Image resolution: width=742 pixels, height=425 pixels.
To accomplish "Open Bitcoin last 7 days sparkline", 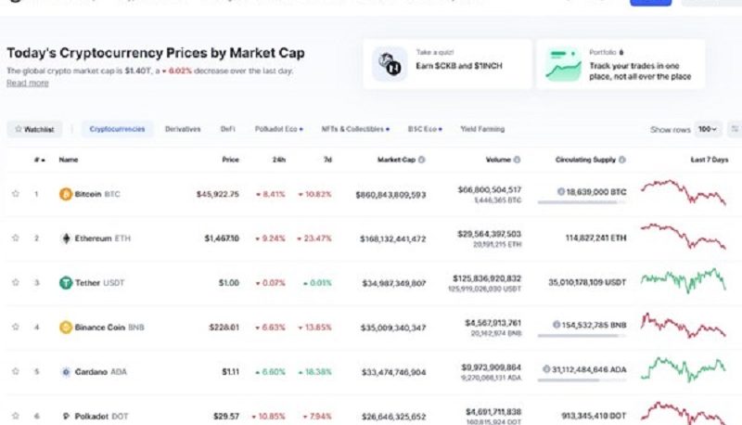I will pyautogui.click(x=684, y=191).
